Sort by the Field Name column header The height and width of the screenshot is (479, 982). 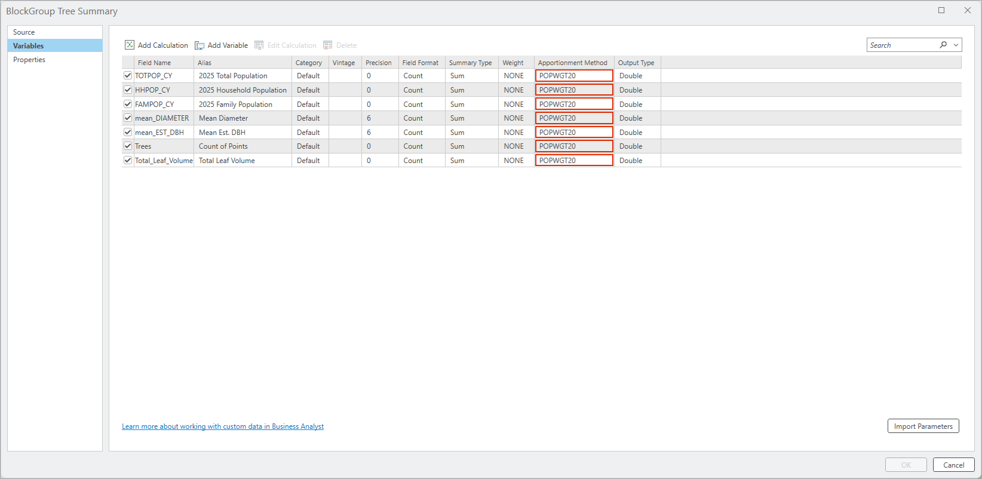[154, 63]
